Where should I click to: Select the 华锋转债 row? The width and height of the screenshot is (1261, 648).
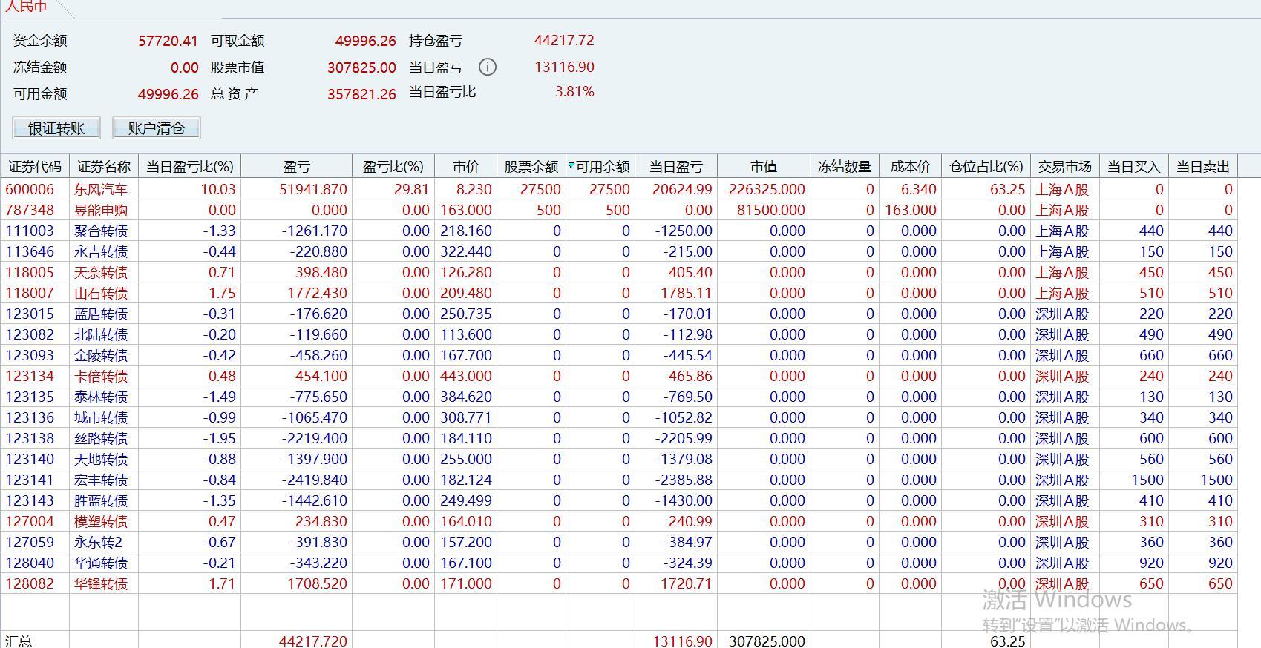pyautogui.click(x=619, y=583)
